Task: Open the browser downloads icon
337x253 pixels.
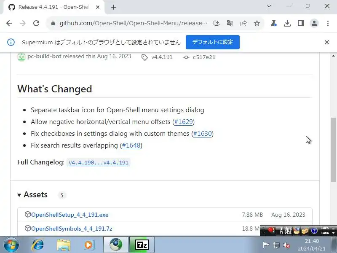Action: pyautogui.click(x=287, y=23)
